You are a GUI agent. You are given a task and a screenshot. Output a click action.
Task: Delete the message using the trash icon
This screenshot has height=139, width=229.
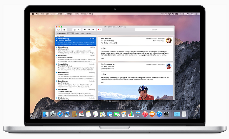[x=75, y=30]
